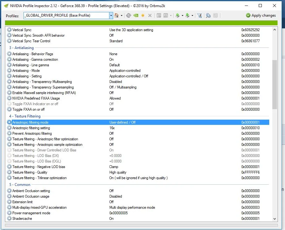Click the 0x60925292 hex value for Vertical Sync
This screenshot has width=285, height=230.
pyautogui.click(x=250, y=30)
